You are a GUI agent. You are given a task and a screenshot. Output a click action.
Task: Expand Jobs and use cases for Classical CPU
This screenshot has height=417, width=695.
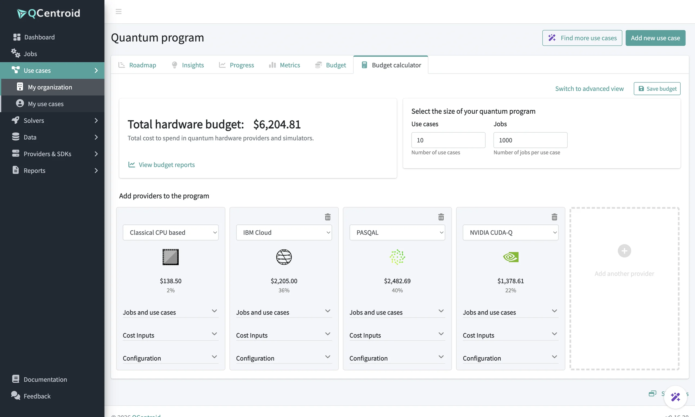coord(170,312)
